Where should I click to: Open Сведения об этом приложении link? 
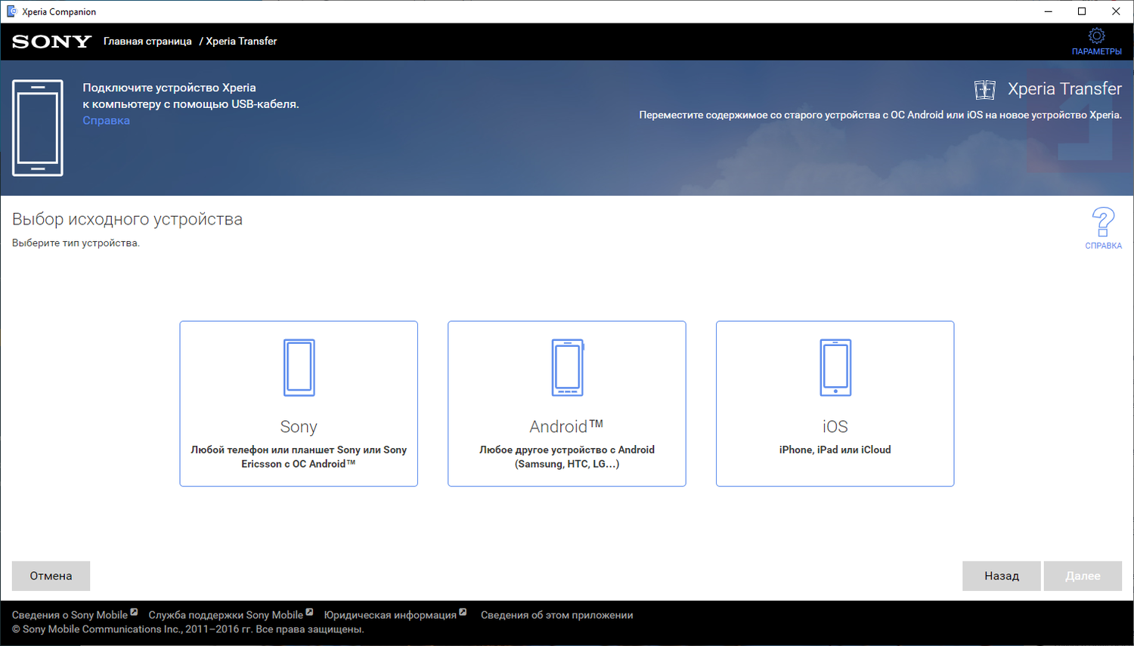[557, 615]
